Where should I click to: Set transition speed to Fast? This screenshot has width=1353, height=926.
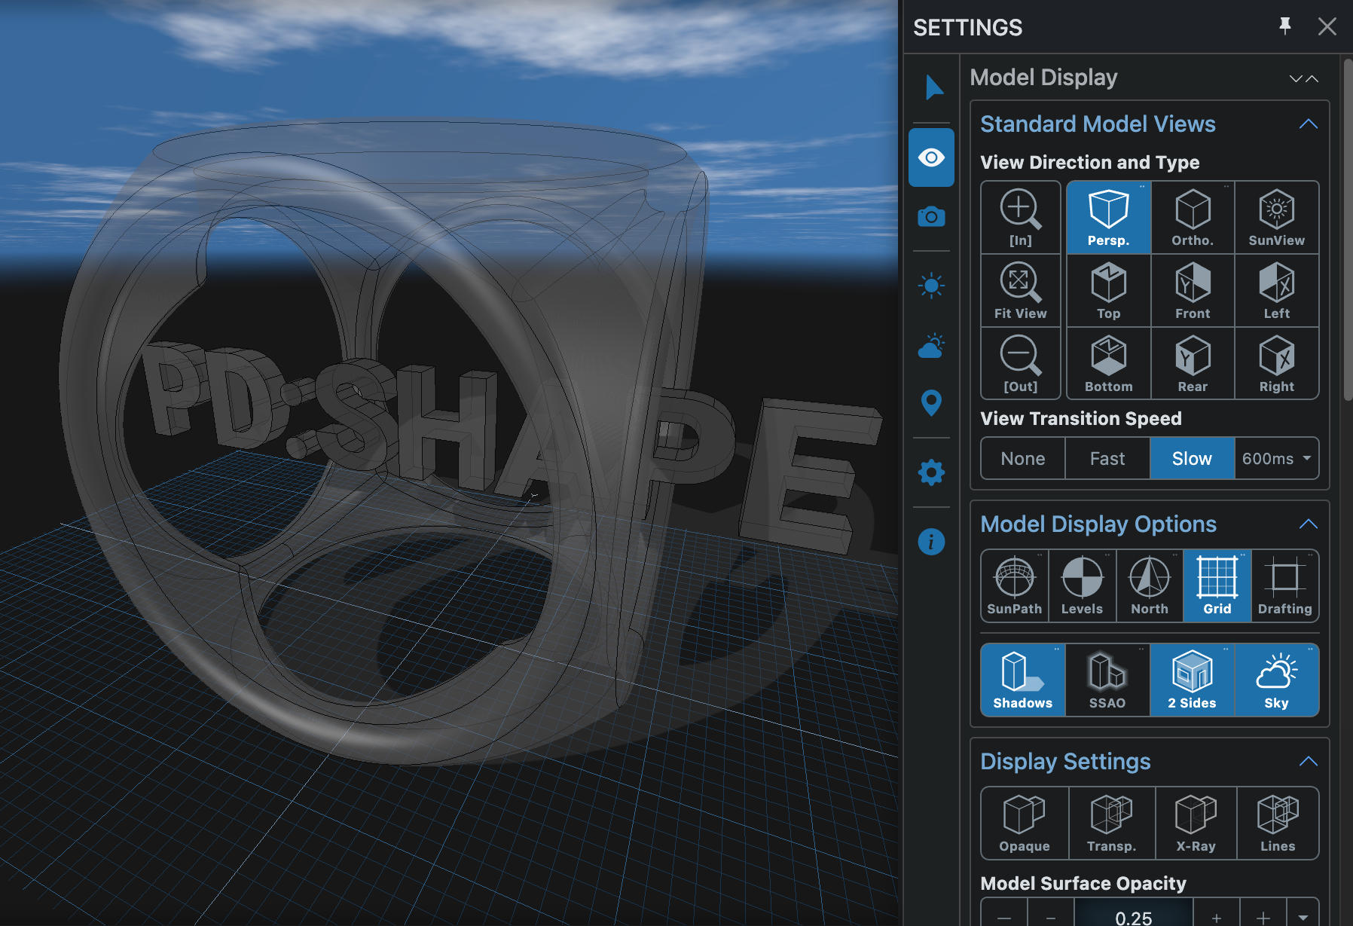1107,458
